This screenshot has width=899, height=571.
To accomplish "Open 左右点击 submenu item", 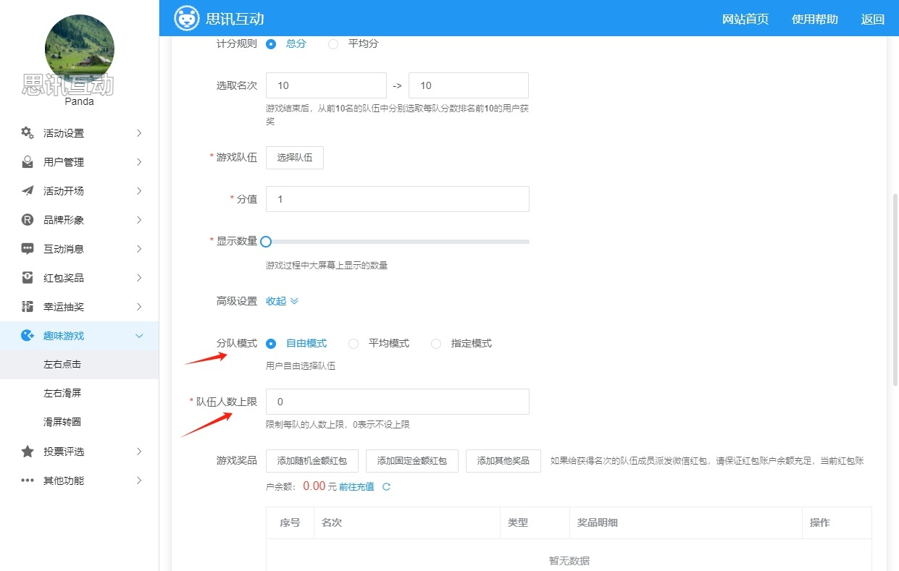I will click(79, 364).
